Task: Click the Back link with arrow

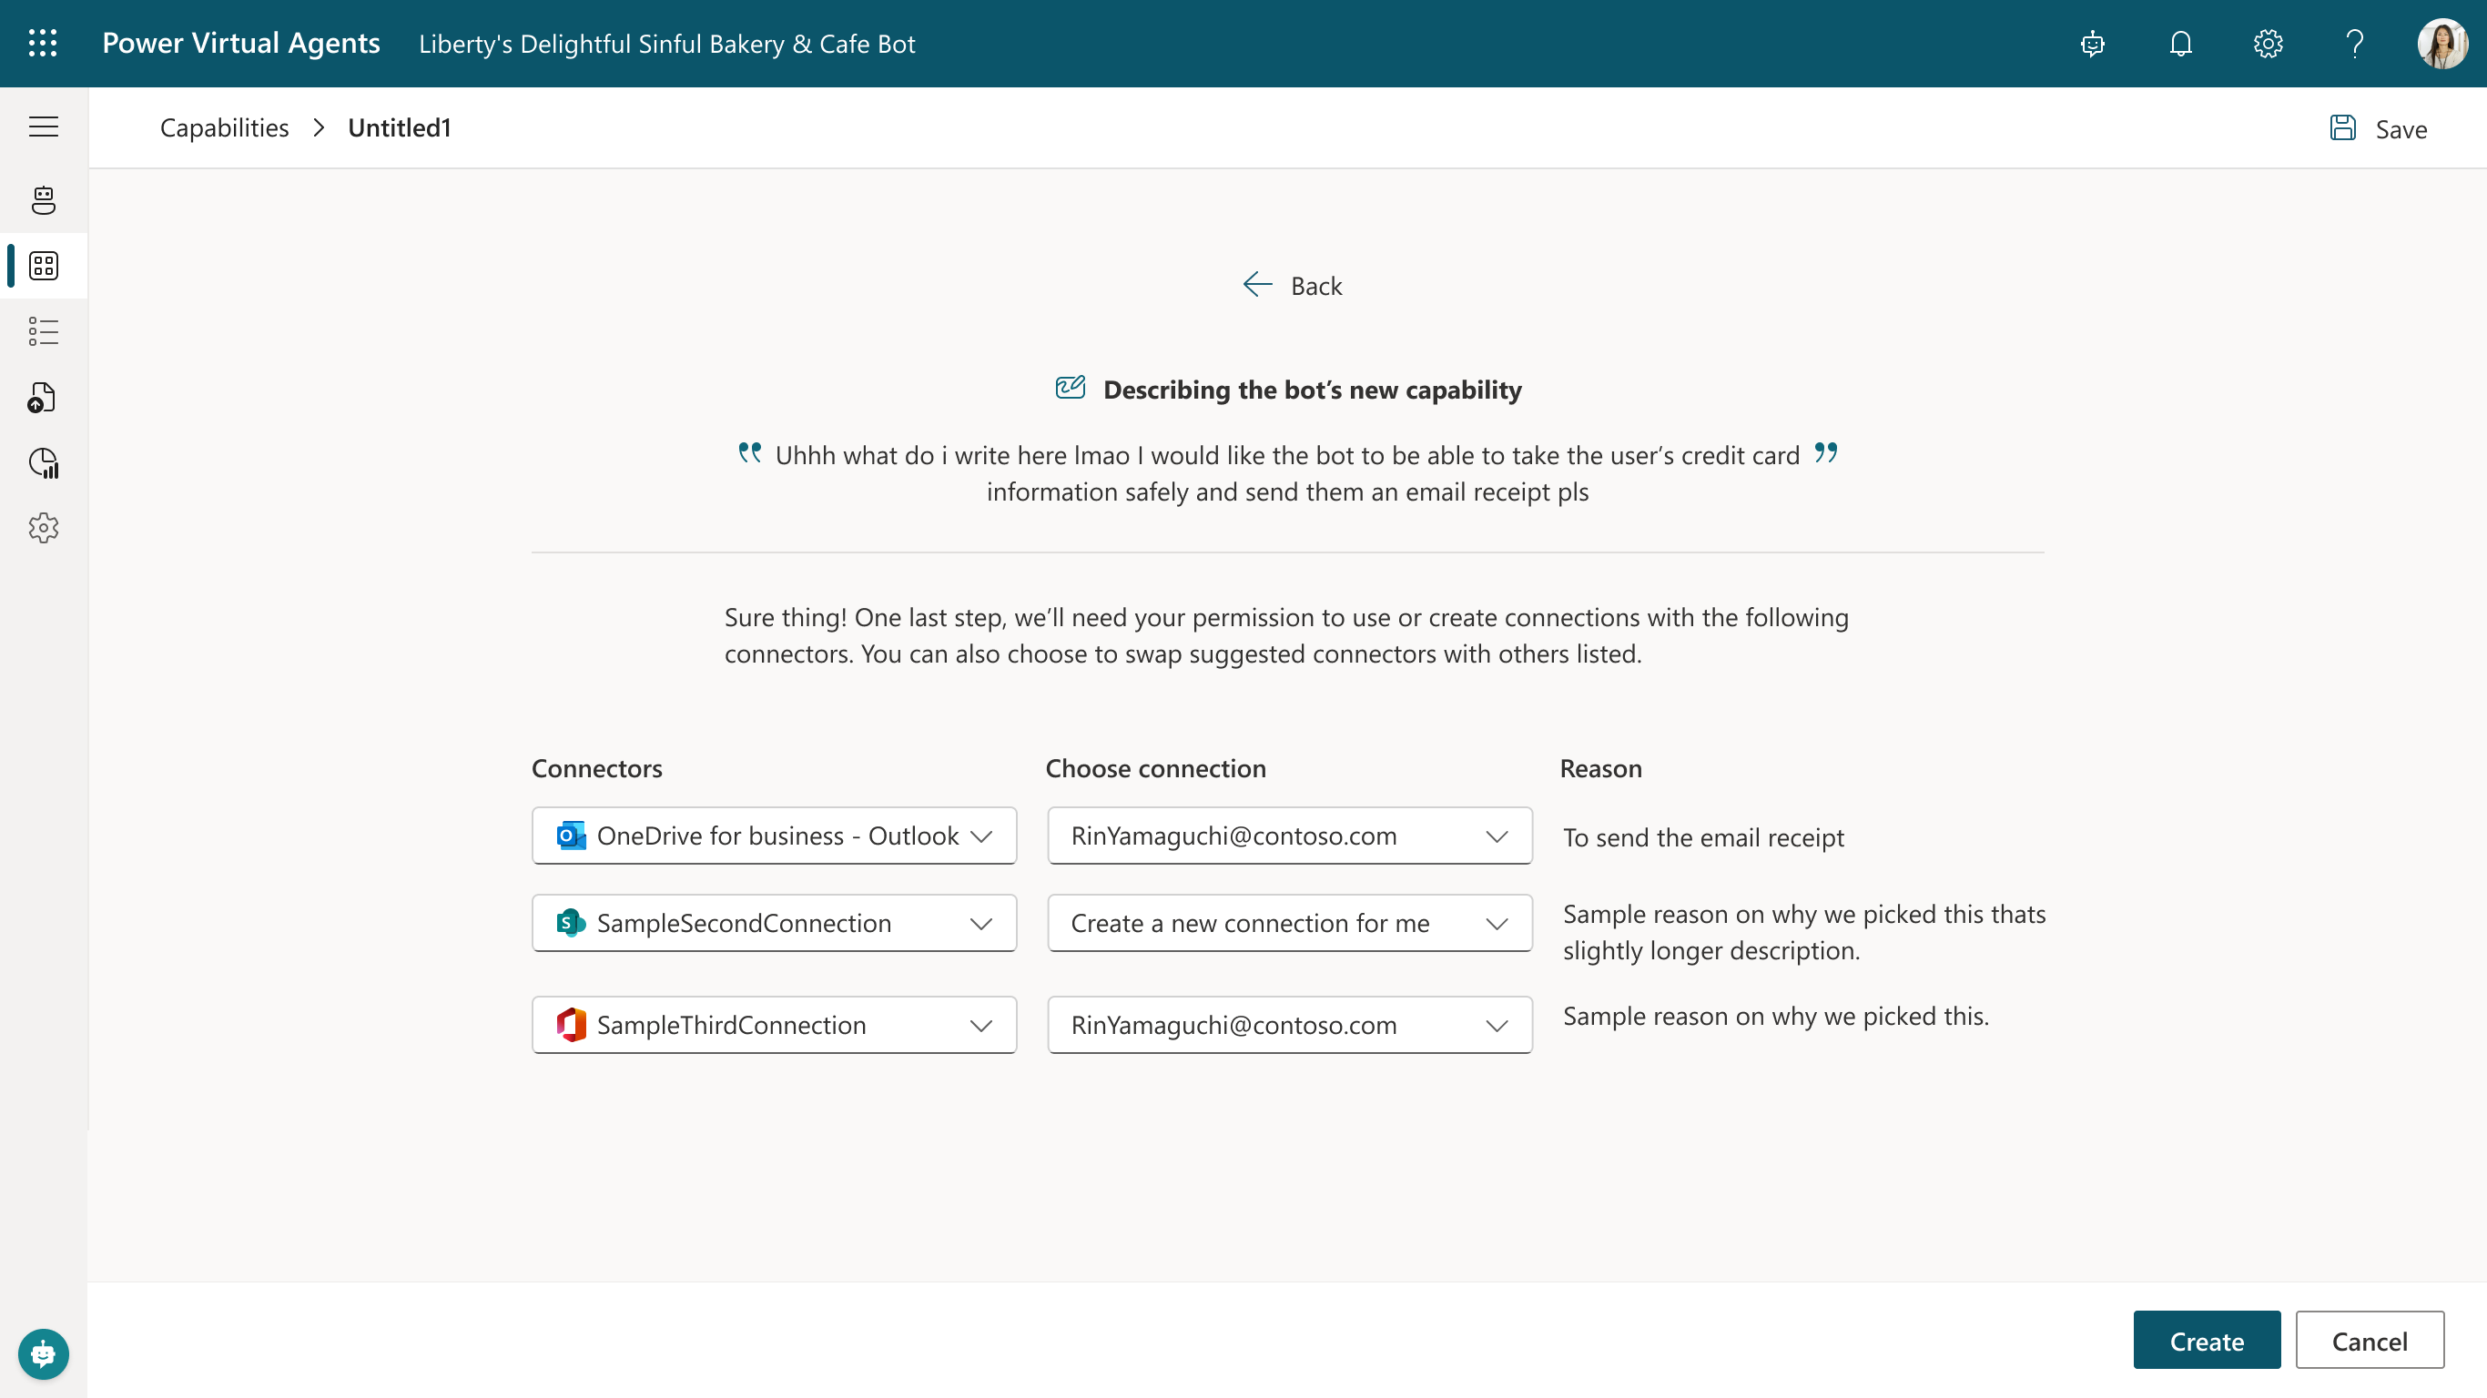Action: [1292, 285]
